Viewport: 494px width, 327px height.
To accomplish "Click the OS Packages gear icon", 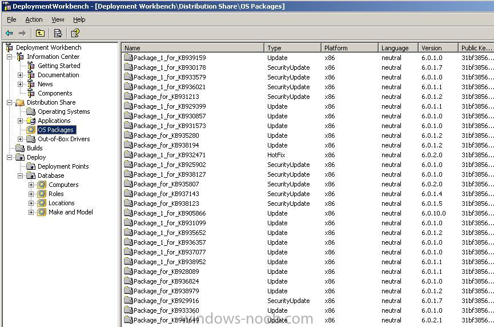I will (x=31, y=130).
